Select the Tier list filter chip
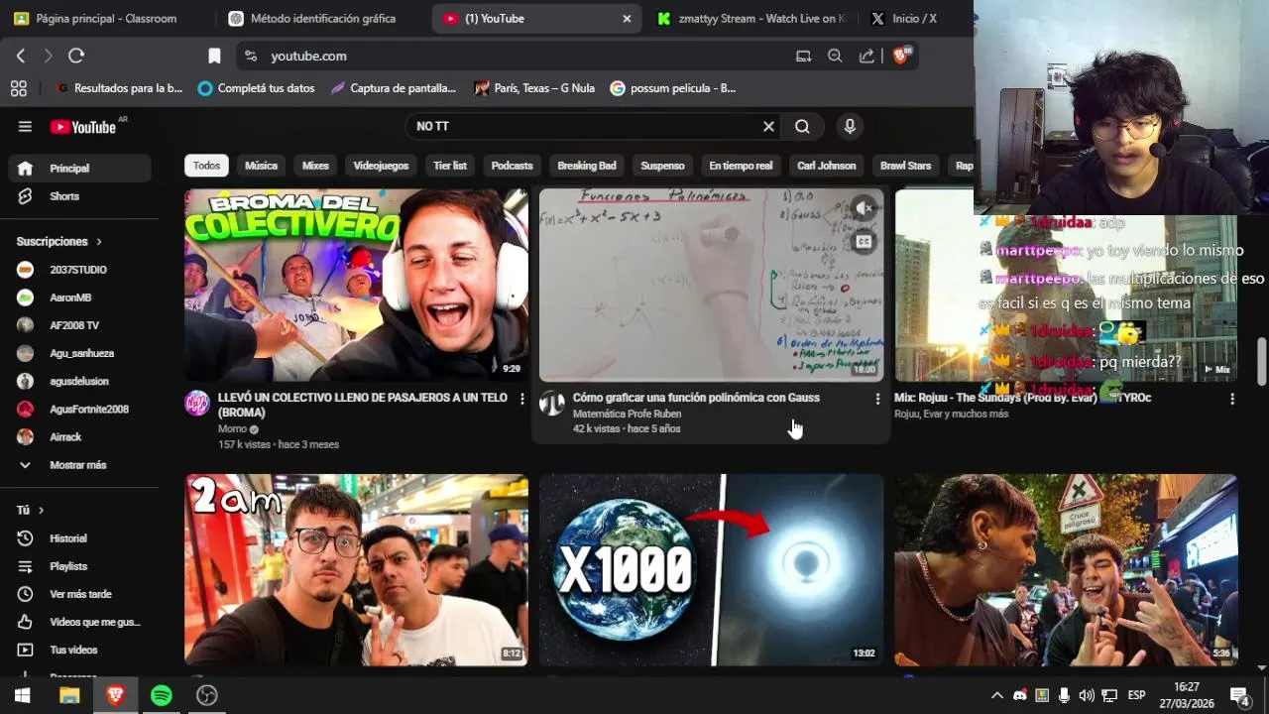 449,166
